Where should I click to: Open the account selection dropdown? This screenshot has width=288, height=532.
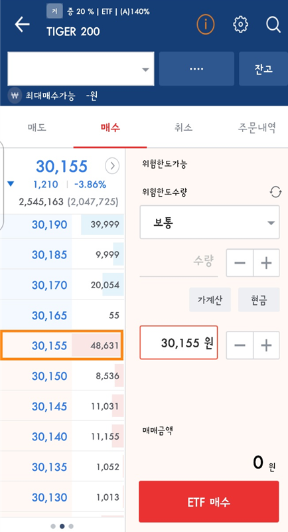click(81, 69)
